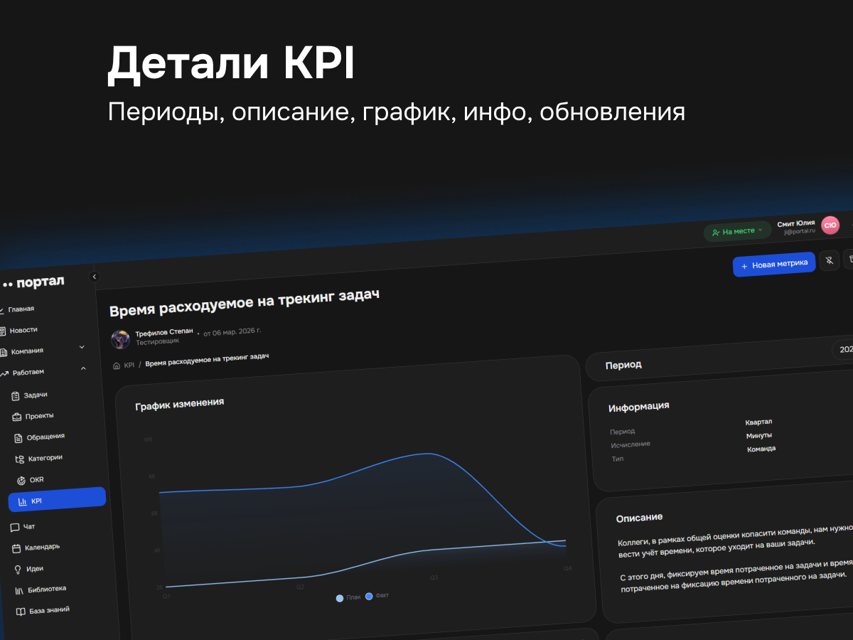Screen dimensions: 853x640
Task: Click the breadcrumb home icon
Action: click(x=117, y=366)
